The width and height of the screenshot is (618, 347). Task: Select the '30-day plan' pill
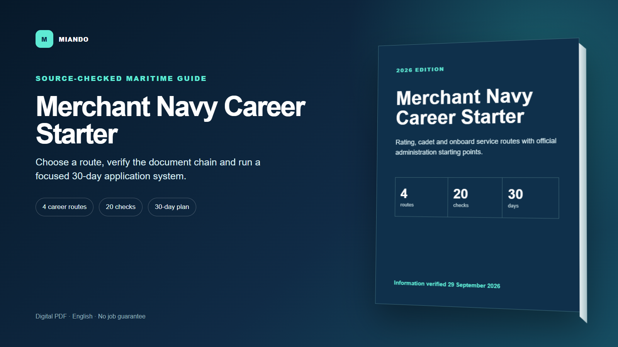tap(172, 207)
